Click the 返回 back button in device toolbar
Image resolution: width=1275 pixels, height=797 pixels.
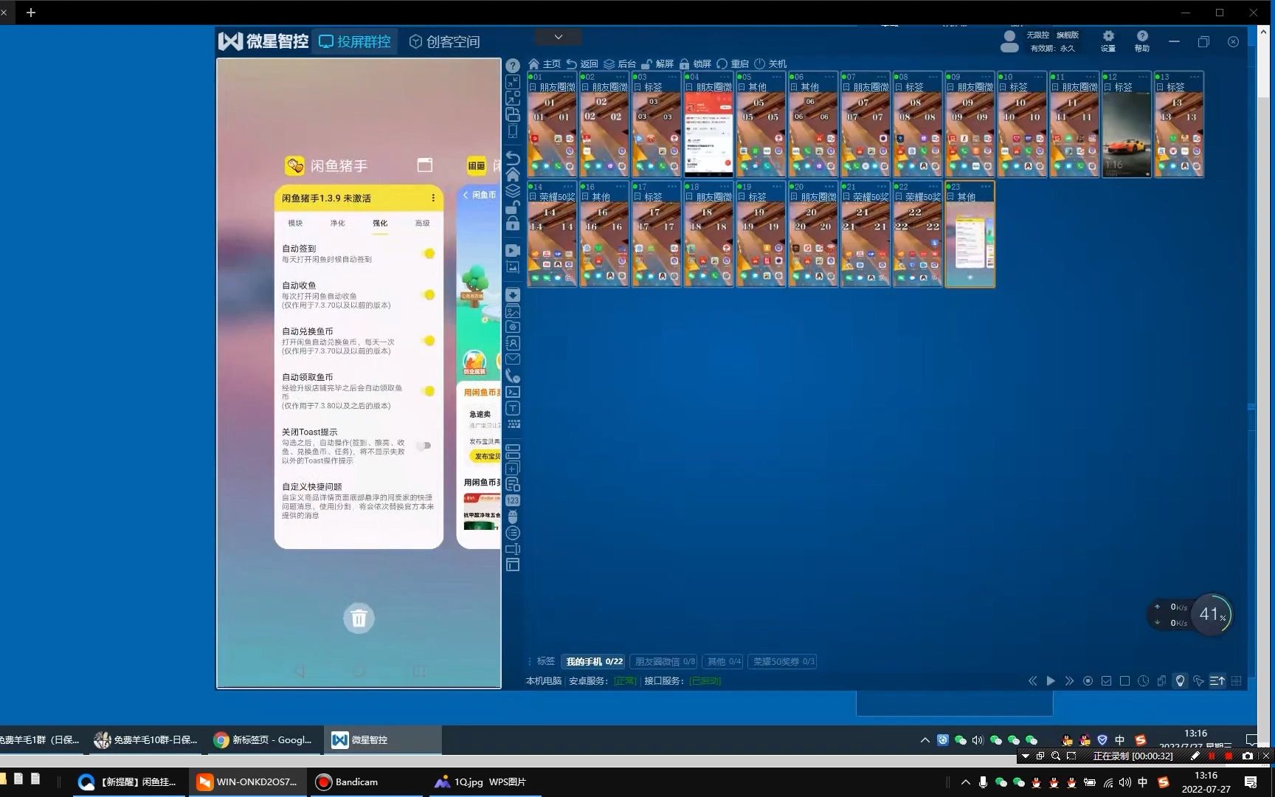[x=581, y=64]
